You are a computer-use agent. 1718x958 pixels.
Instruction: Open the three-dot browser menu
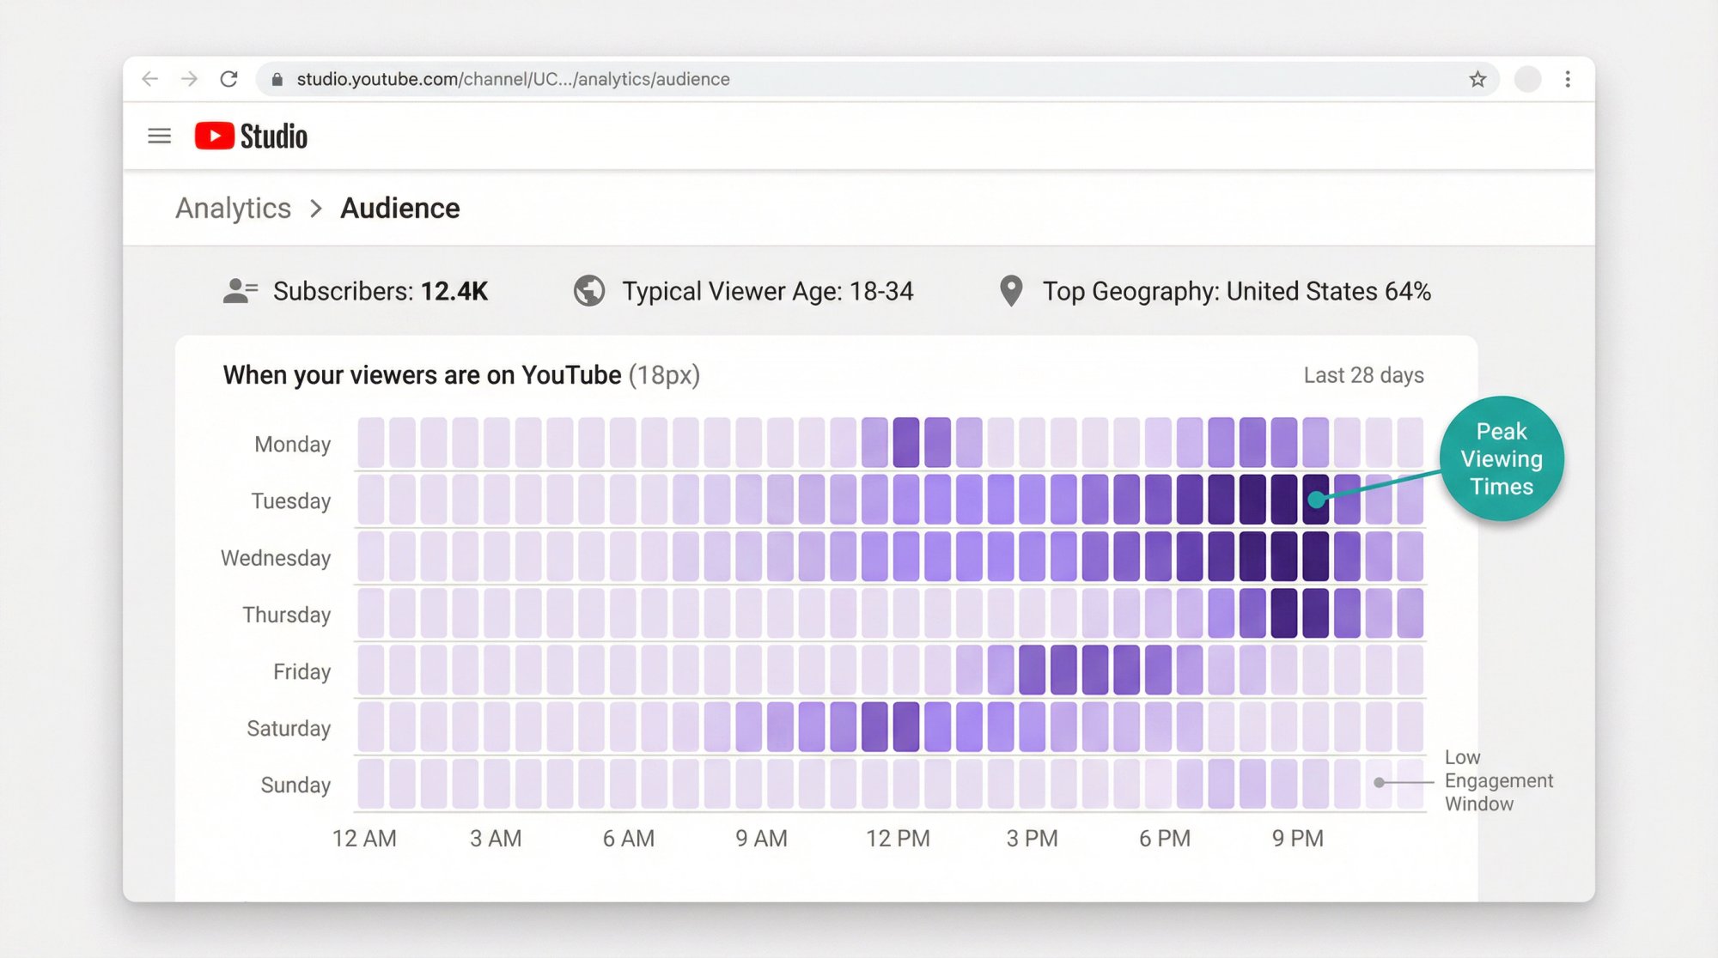point(1568,79)
